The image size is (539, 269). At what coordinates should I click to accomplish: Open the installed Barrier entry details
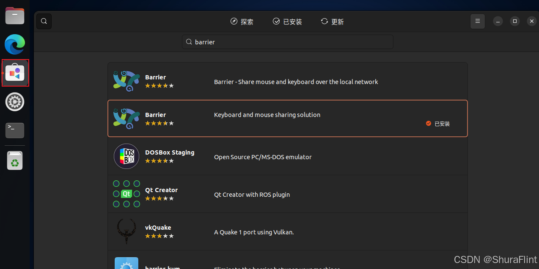click(288, 118)
